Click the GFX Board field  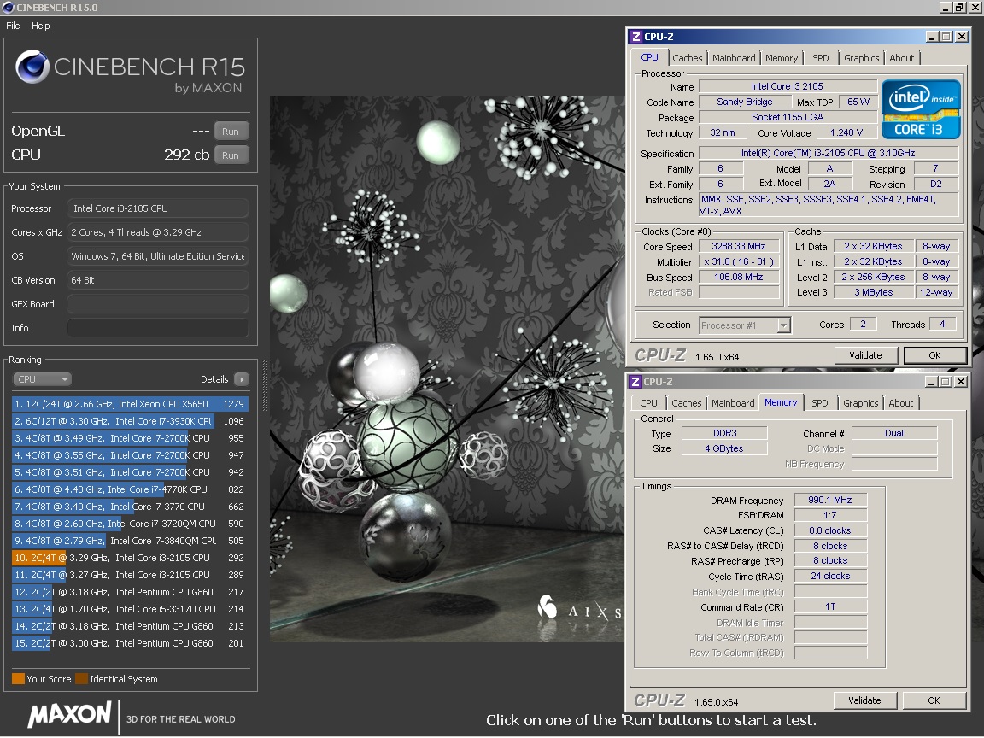point(157,304)
